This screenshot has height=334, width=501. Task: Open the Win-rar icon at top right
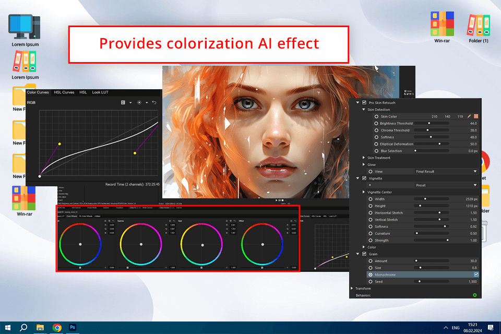tap(442, 27)
